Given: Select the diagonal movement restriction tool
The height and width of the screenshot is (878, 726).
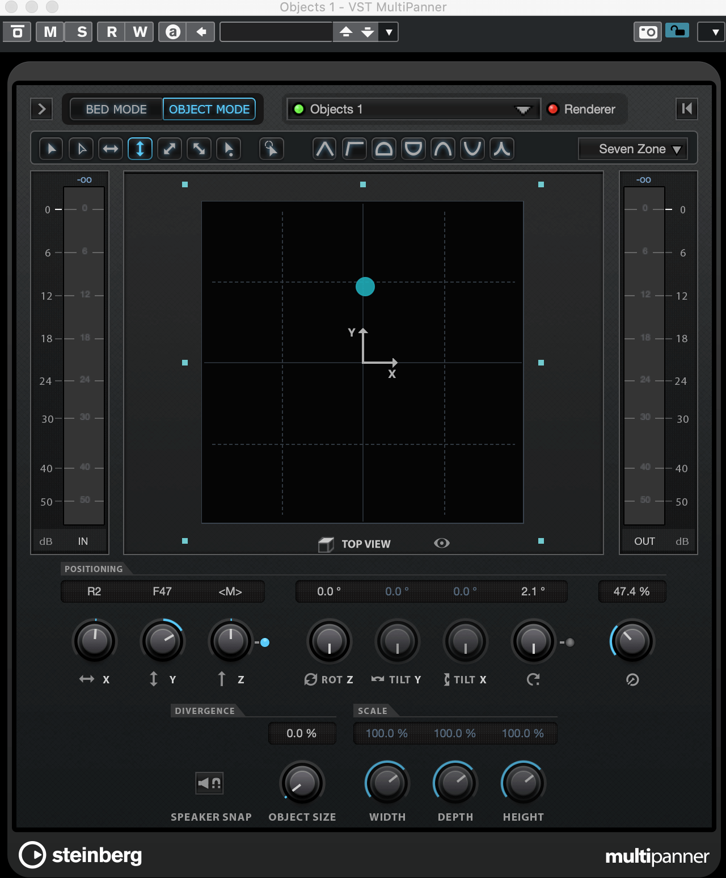Looking at the screenshot, I should point(170,149).
